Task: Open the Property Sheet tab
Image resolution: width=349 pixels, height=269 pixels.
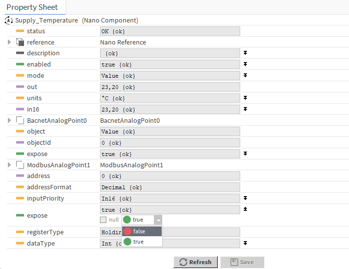Action: click(x=32, y=7)
